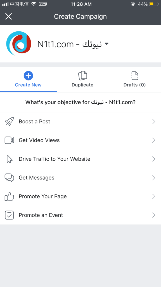
Task: Choose Promote an Event objective
Action: coord(80,215)
